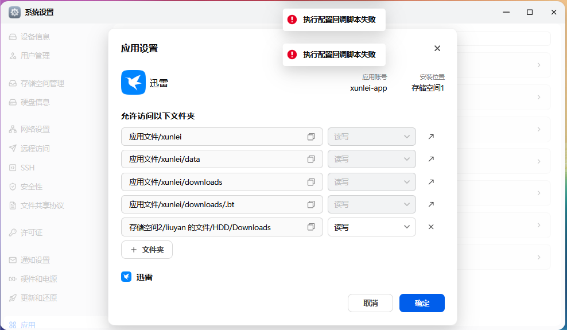Screen dimensions: 567x330
Task: Click 存储空间1 install location value
Action: point(428,88)
